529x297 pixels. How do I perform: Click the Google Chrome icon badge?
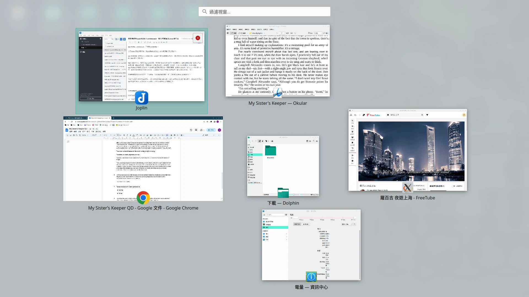coord(143,197)
